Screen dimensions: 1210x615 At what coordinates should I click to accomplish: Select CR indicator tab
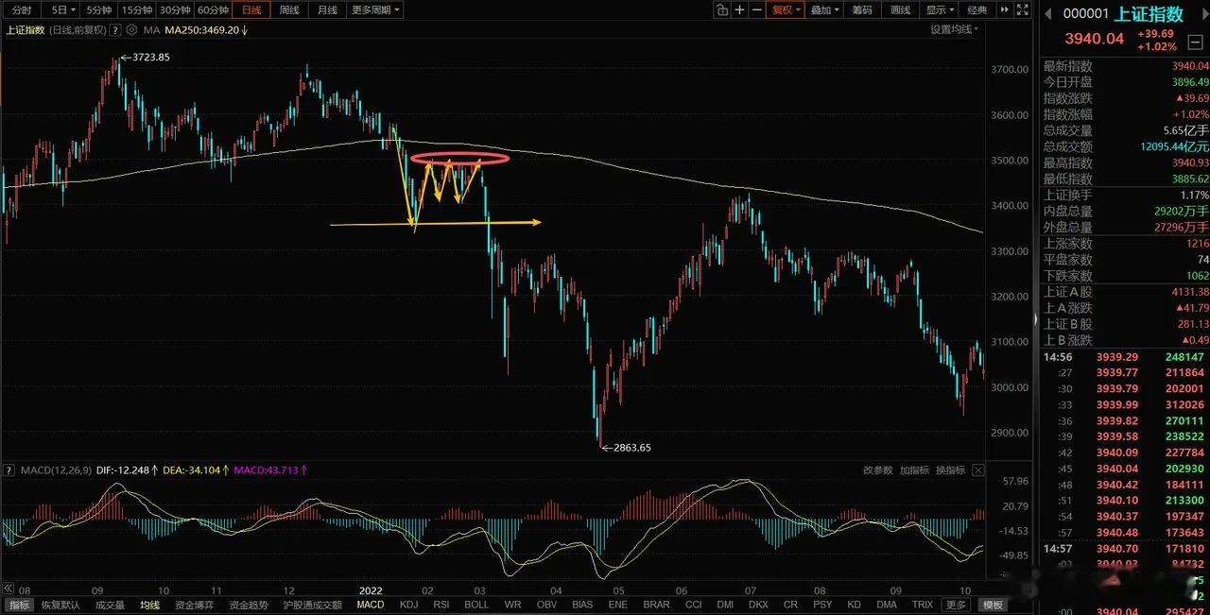pos(790,605)
